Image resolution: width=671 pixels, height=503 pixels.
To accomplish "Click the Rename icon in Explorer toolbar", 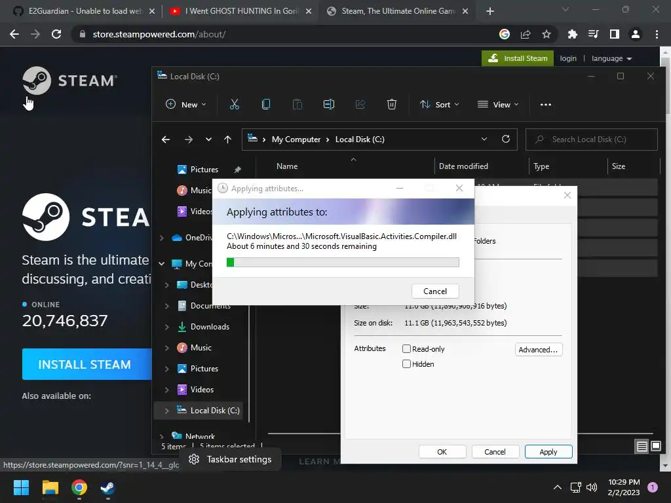I will (329, 104).
